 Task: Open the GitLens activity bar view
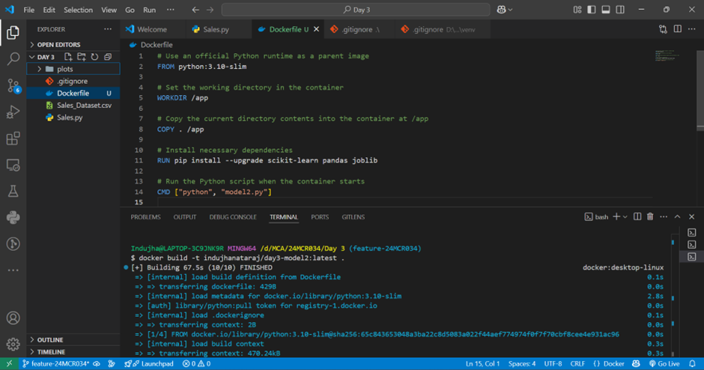pos(13,244)
